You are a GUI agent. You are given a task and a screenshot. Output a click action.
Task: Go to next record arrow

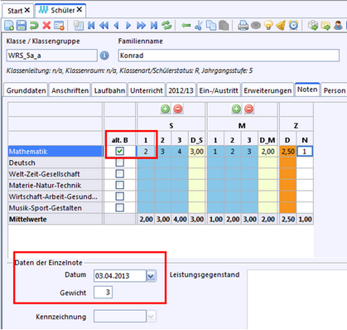point(128,26)
